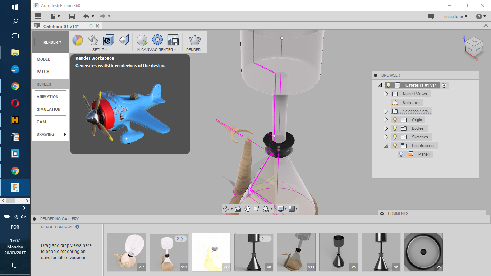Open the comments speech bubble icon
The height and width of the screenshot is (276, 491).
[431, 17]
